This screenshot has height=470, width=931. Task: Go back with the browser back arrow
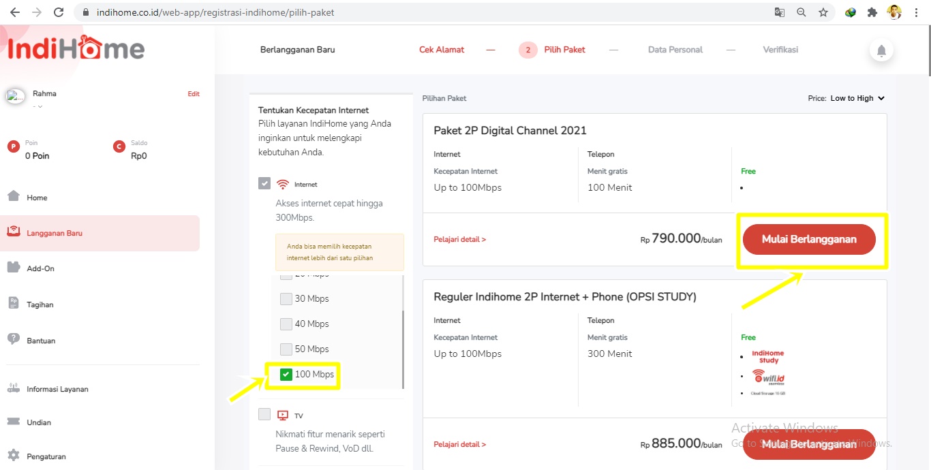[15, 12]
